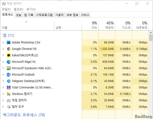This screenshot has height=119, width=153.
Task: Sort by the 메모리 column header
Action: click(x=107, y=25)
